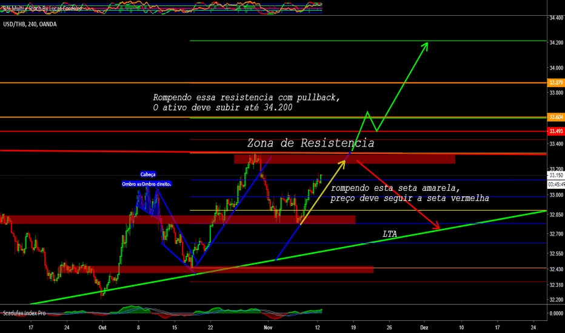Click the 32.310 price axis value

(557, 285)
